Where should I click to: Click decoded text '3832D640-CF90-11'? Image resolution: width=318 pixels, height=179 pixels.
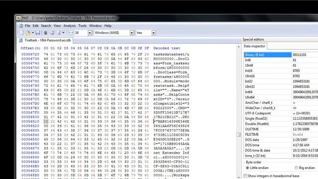click(171, 162)
